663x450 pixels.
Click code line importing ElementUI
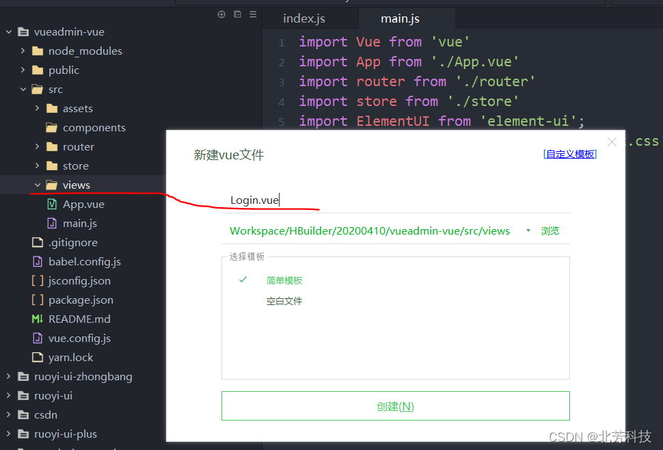click(x=442, y=121)
